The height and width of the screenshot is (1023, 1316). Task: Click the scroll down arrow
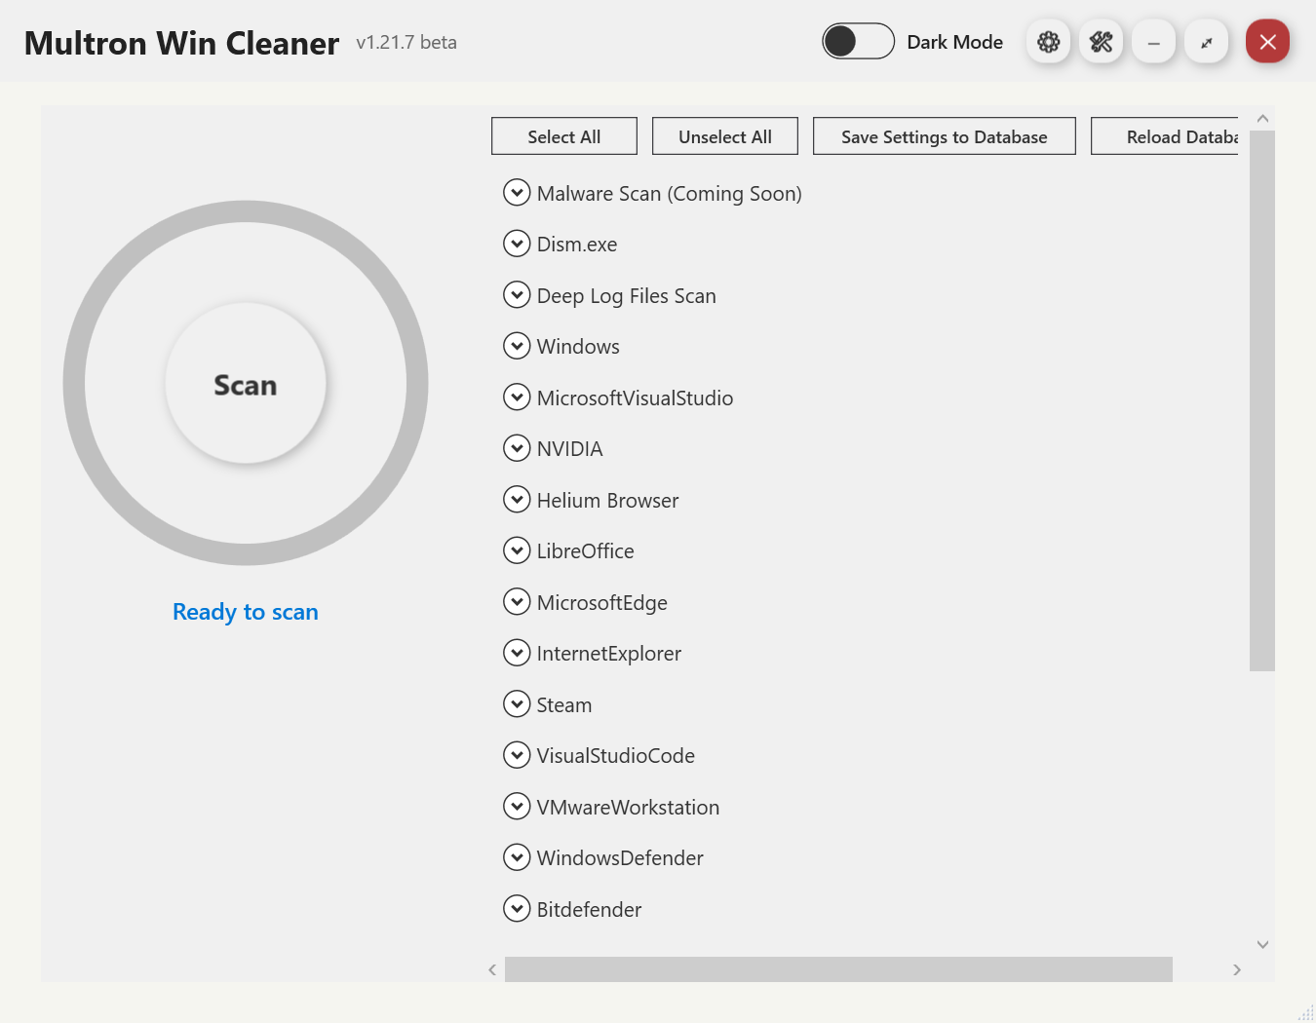pyautogui.click(x=1262, y=944)
